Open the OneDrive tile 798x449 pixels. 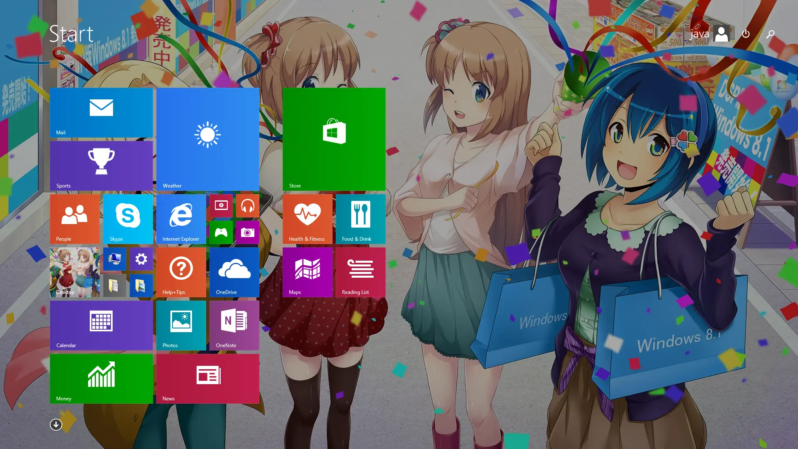[x=234, y=272]
